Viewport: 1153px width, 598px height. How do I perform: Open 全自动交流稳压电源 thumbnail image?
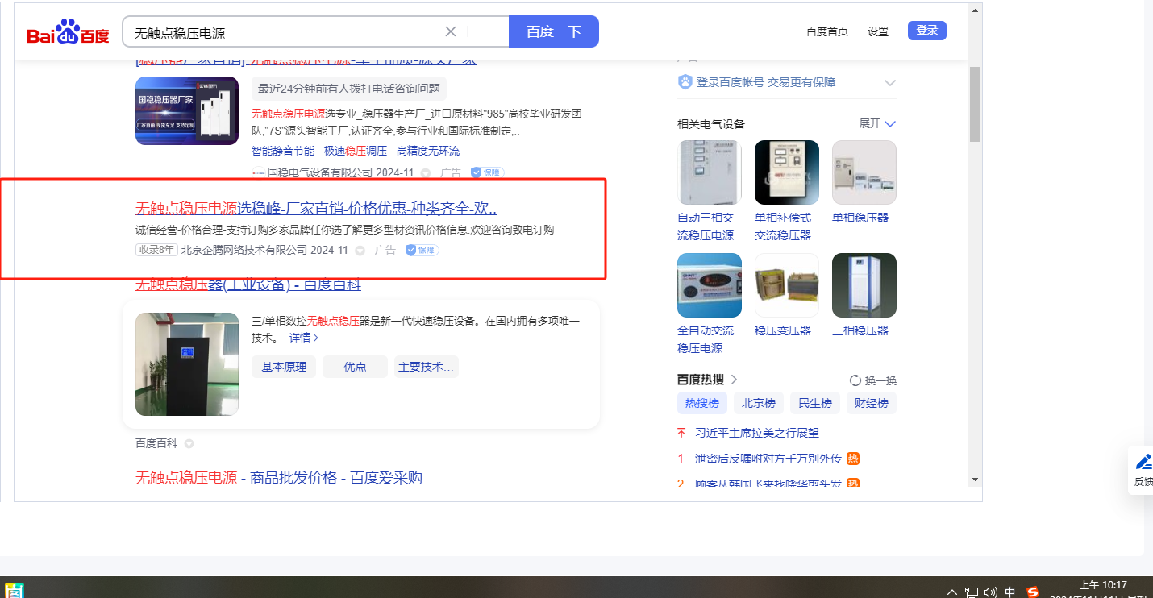click(x=710, y=285)
